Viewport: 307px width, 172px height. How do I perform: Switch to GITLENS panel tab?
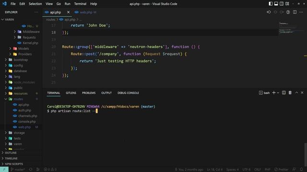point(71,93)
